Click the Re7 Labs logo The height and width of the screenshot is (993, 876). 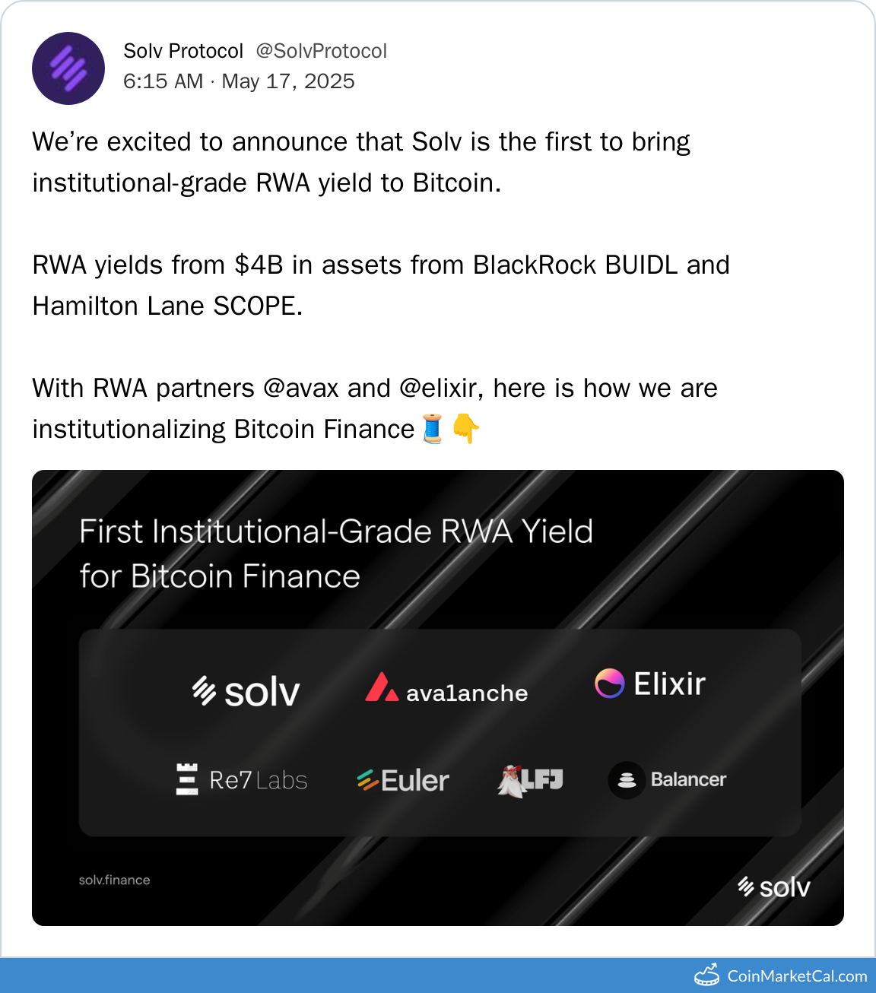coord(242,780)
